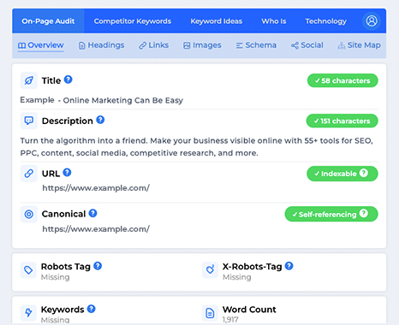Go to the Keyword Ideas tab
This screenshot has width=399, height=325.
click(217, 21)
